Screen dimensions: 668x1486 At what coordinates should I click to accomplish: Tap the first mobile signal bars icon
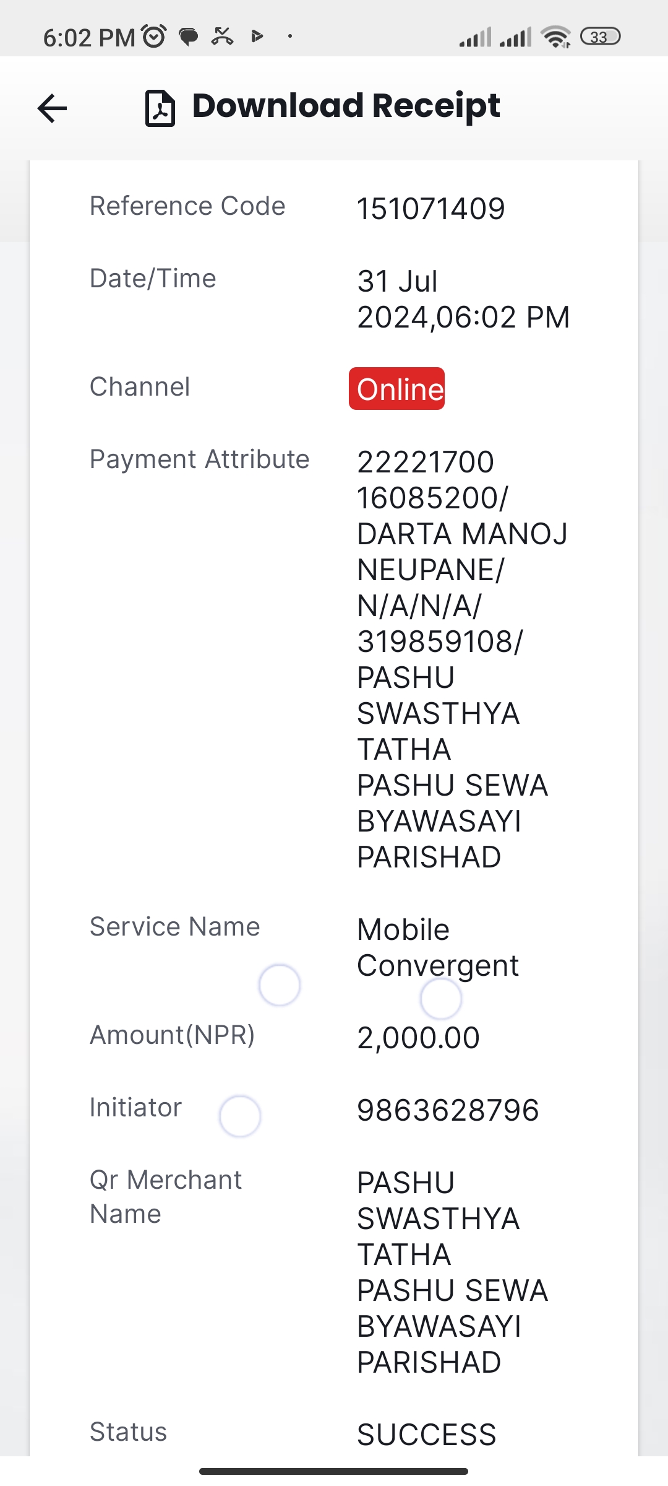(x=475, y=37)
